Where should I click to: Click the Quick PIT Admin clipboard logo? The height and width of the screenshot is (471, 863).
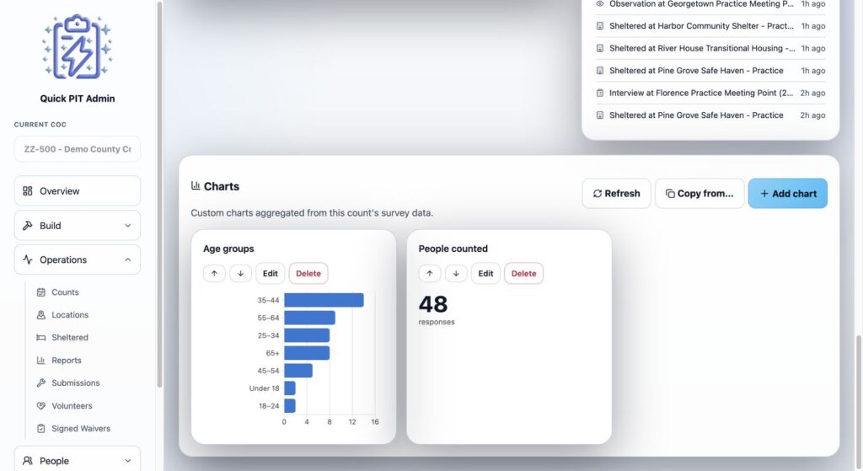coord(77,47)
